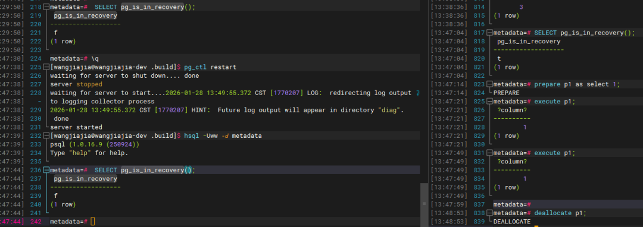Screen dimensions: 643x227
Task: Click the value "3" on line 814
Action: click(521, 7)
